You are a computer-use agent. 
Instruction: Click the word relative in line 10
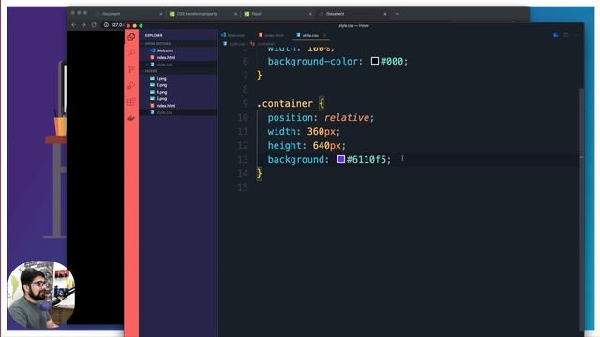[347, 117]
